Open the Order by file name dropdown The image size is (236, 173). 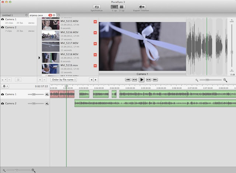(x=63, y=80)
